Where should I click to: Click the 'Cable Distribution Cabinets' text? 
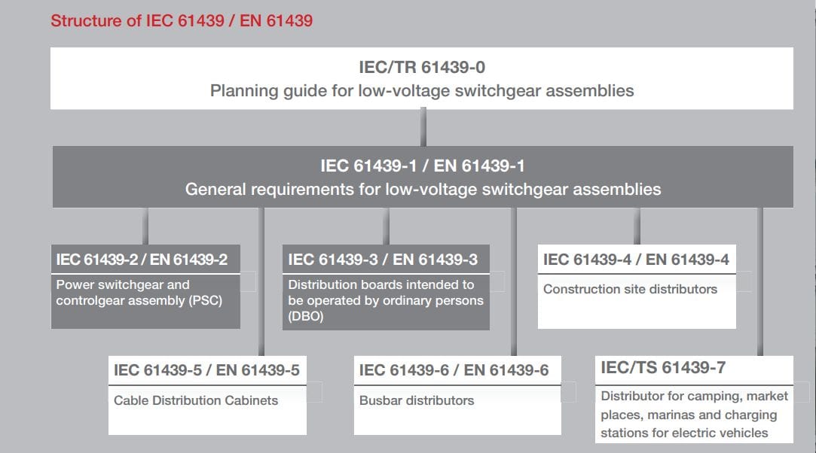tap(196, 400)
